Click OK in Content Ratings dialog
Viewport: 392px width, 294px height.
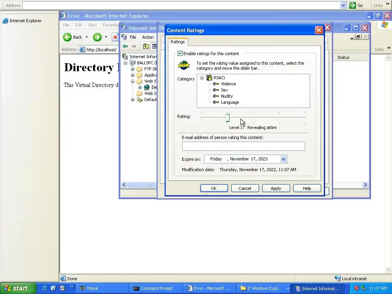coord(214,188)
